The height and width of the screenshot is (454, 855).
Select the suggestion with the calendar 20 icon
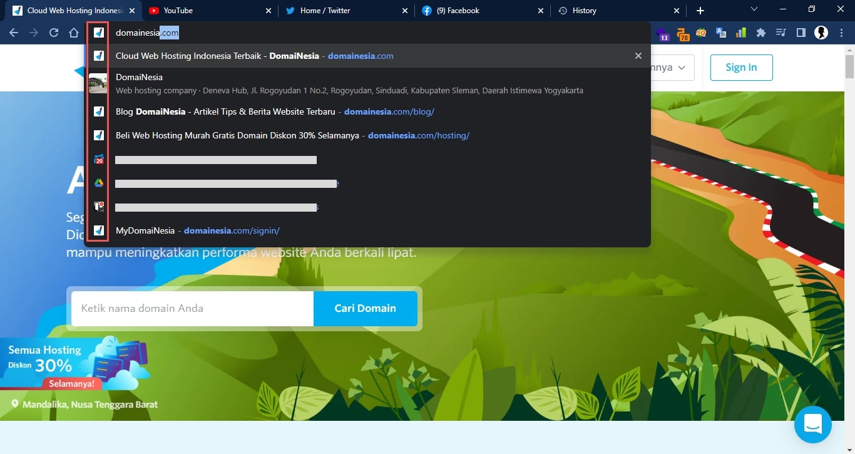(x=368, y=160)
